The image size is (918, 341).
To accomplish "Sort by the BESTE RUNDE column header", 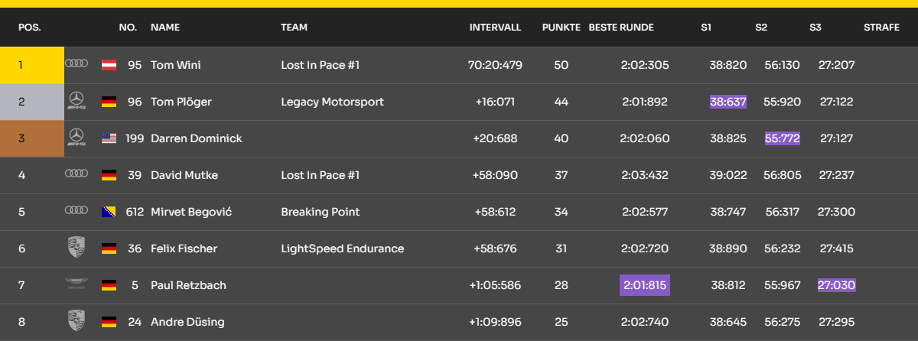I will [621, 28].
